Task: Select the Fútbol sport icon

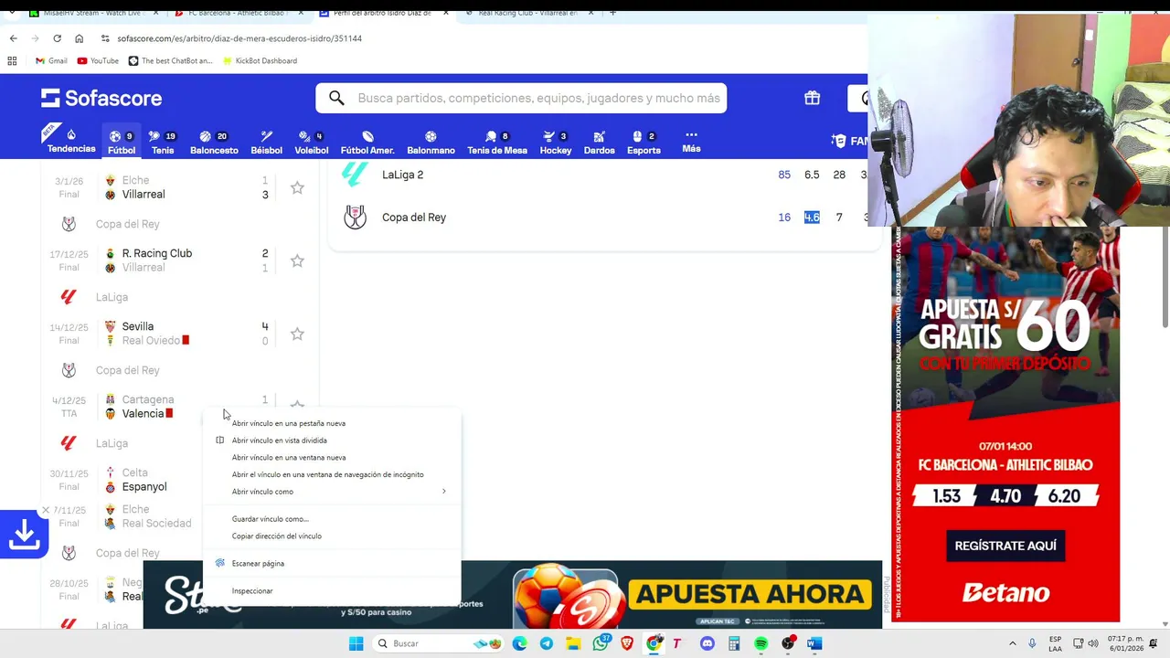Action: point(122,141)
